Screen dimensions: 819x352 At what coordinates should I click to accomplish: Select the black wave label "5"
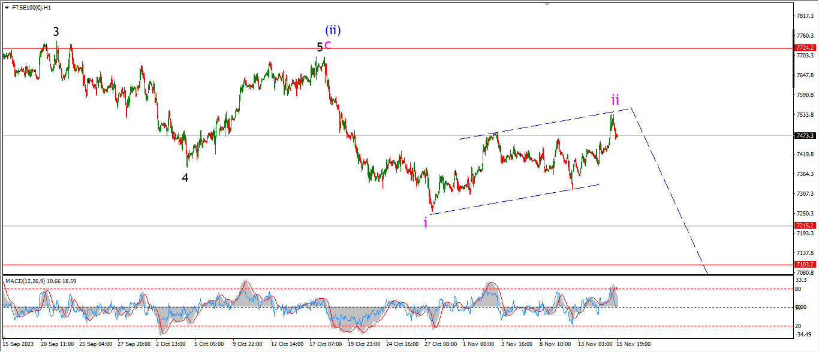pyautogui.click(x=320, y=47)
